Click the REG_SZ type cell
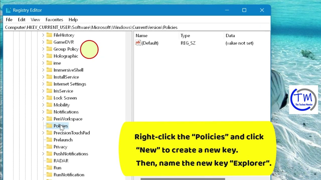This screenshot has width=321, height=180. tap(188, 43)
